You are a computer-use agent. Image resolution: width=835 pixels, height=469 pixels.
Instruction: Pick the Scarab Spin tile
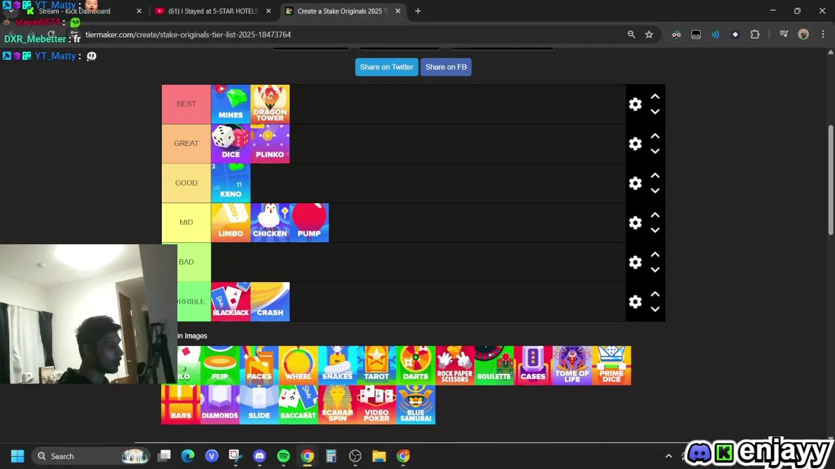pos(337,405)
